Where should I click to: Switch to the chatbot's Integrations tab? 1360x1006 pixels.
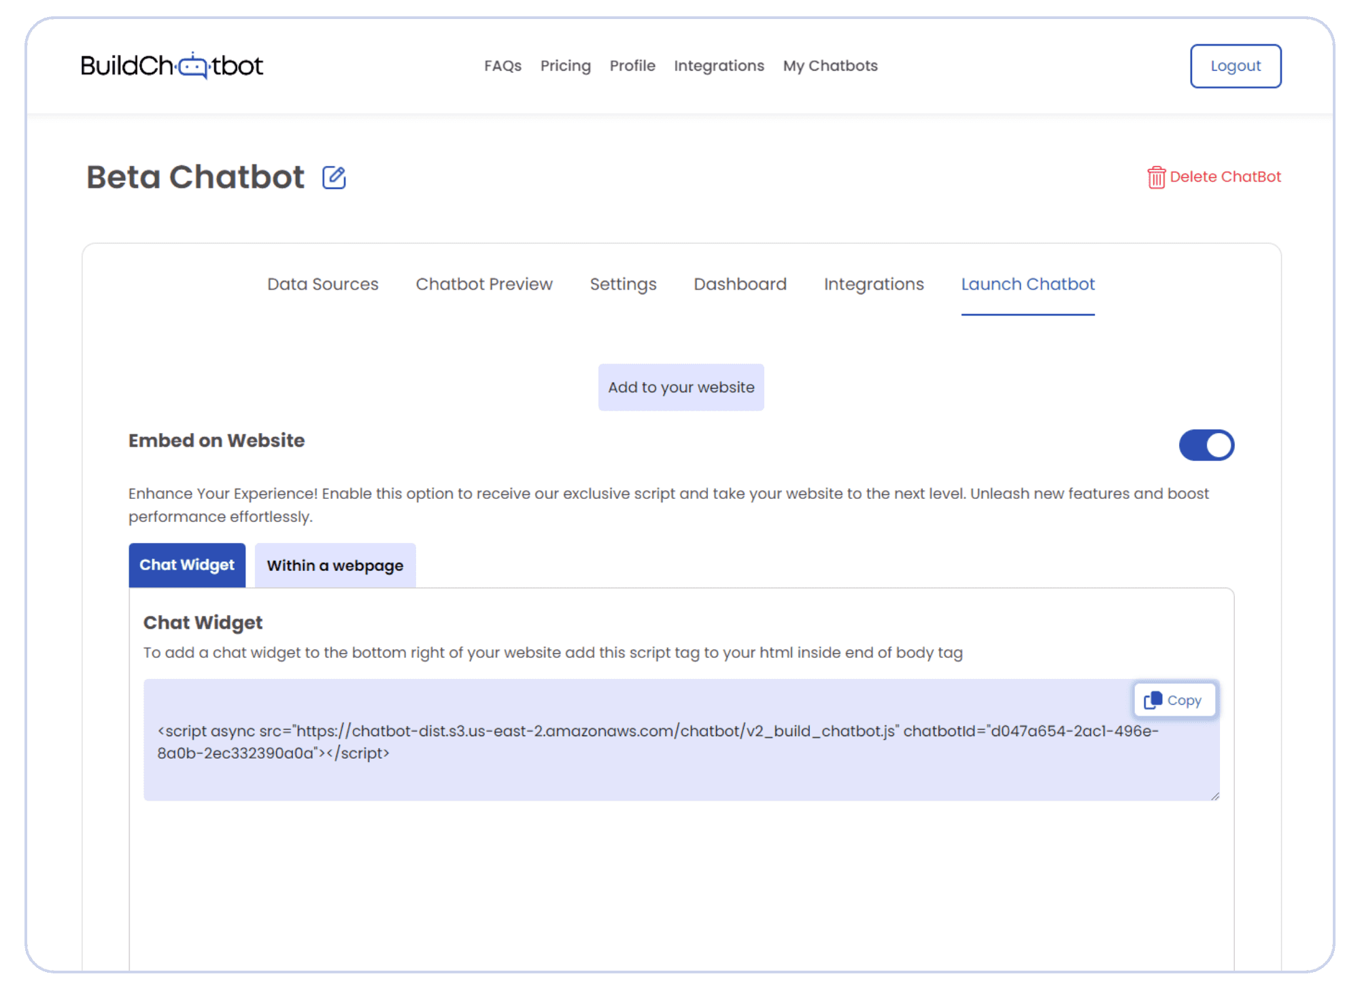[x=874, y=284]
